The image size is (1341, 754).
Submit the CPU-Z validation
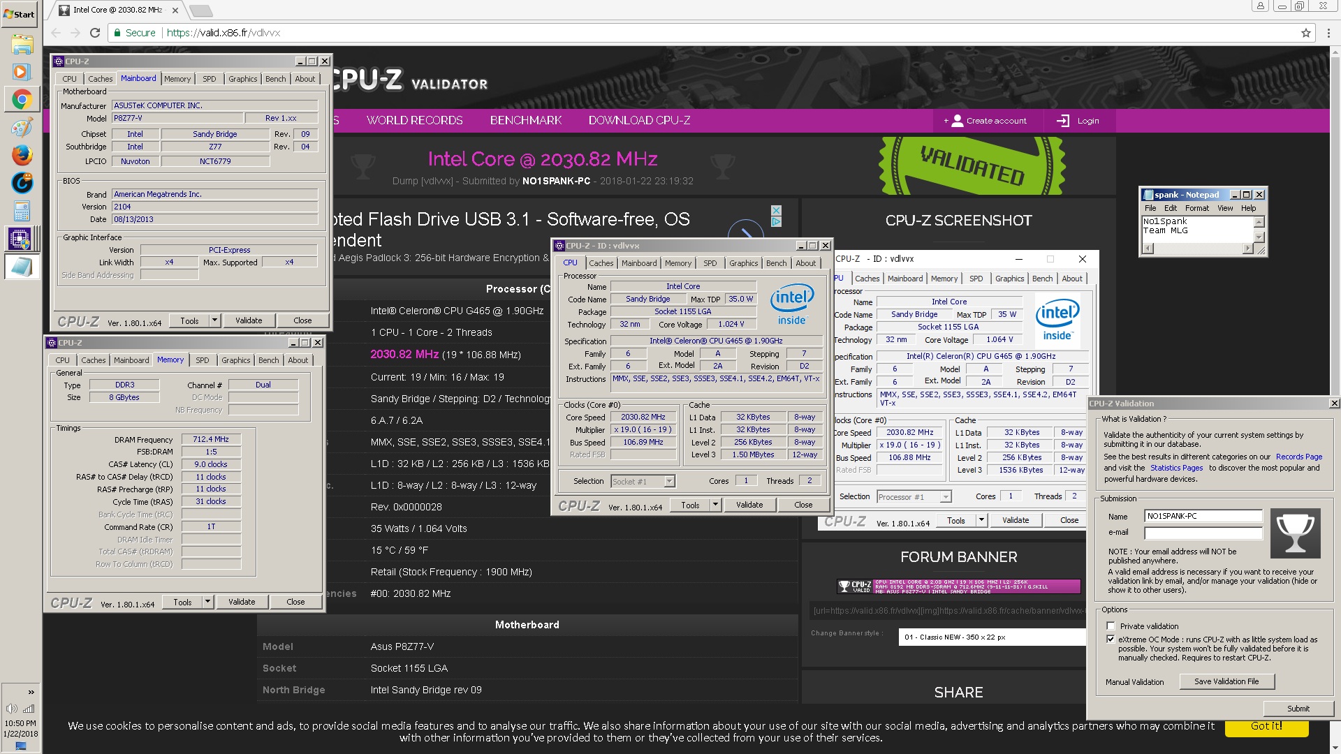[x=1298, y=709]
